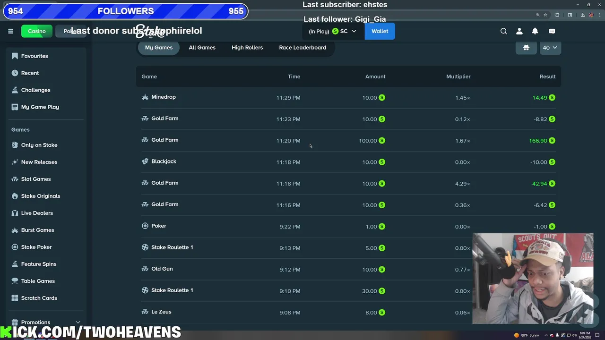Image resolution: width=605 pixels, height=340 pixels.
Task: Click the Burst Games rocket icon
Action: [x=15, y=230]
